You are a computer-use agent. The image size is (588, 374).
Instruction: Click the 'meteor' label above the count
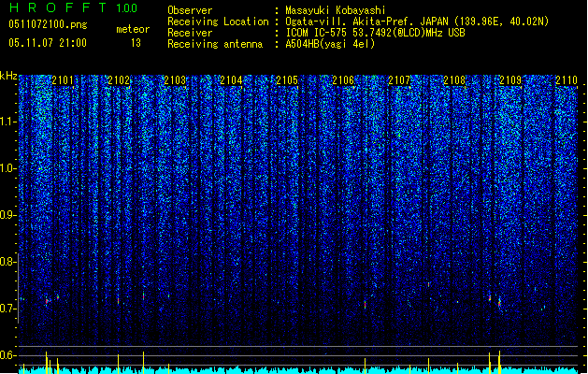coord(133,29)
